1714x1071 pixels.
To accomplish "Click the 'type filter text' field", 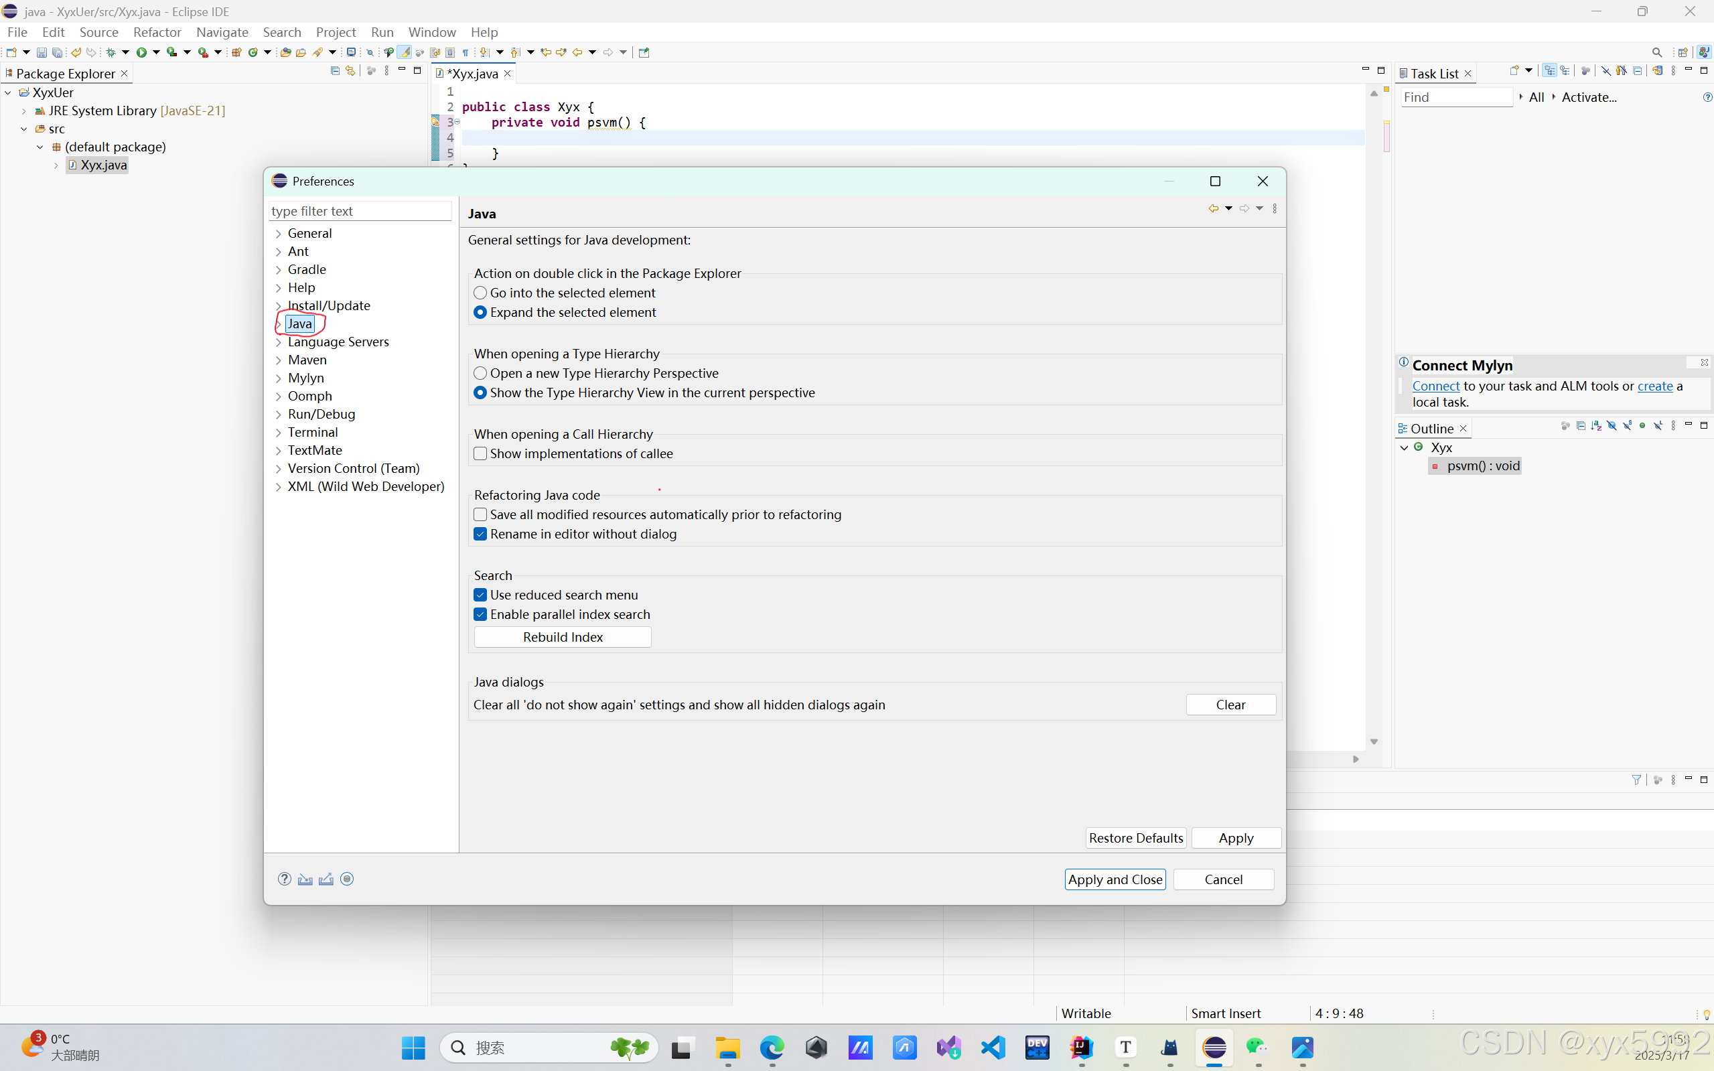I will [360, 211].
